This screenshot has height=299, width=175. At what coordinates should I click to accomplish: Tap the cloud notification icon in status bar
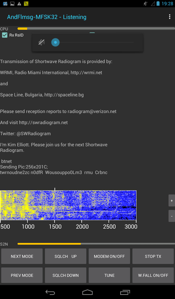pyautogui.click(x=5, y=4)
